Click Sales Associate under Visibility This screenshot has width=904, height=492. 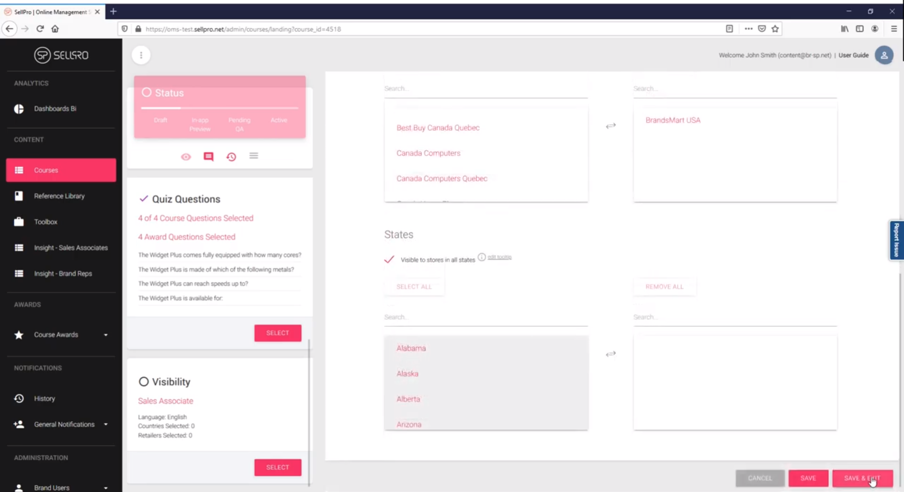165,401
